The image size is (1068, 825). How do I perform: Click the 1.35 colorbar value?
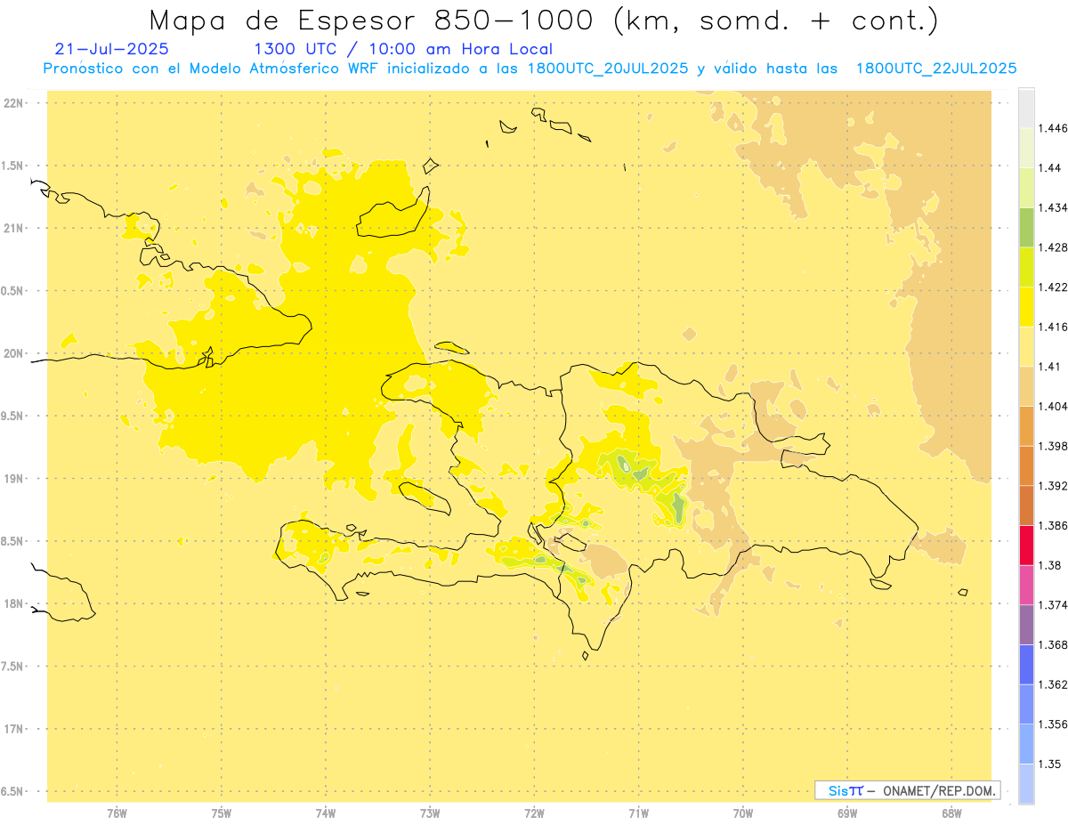(x=1048, y=764)
